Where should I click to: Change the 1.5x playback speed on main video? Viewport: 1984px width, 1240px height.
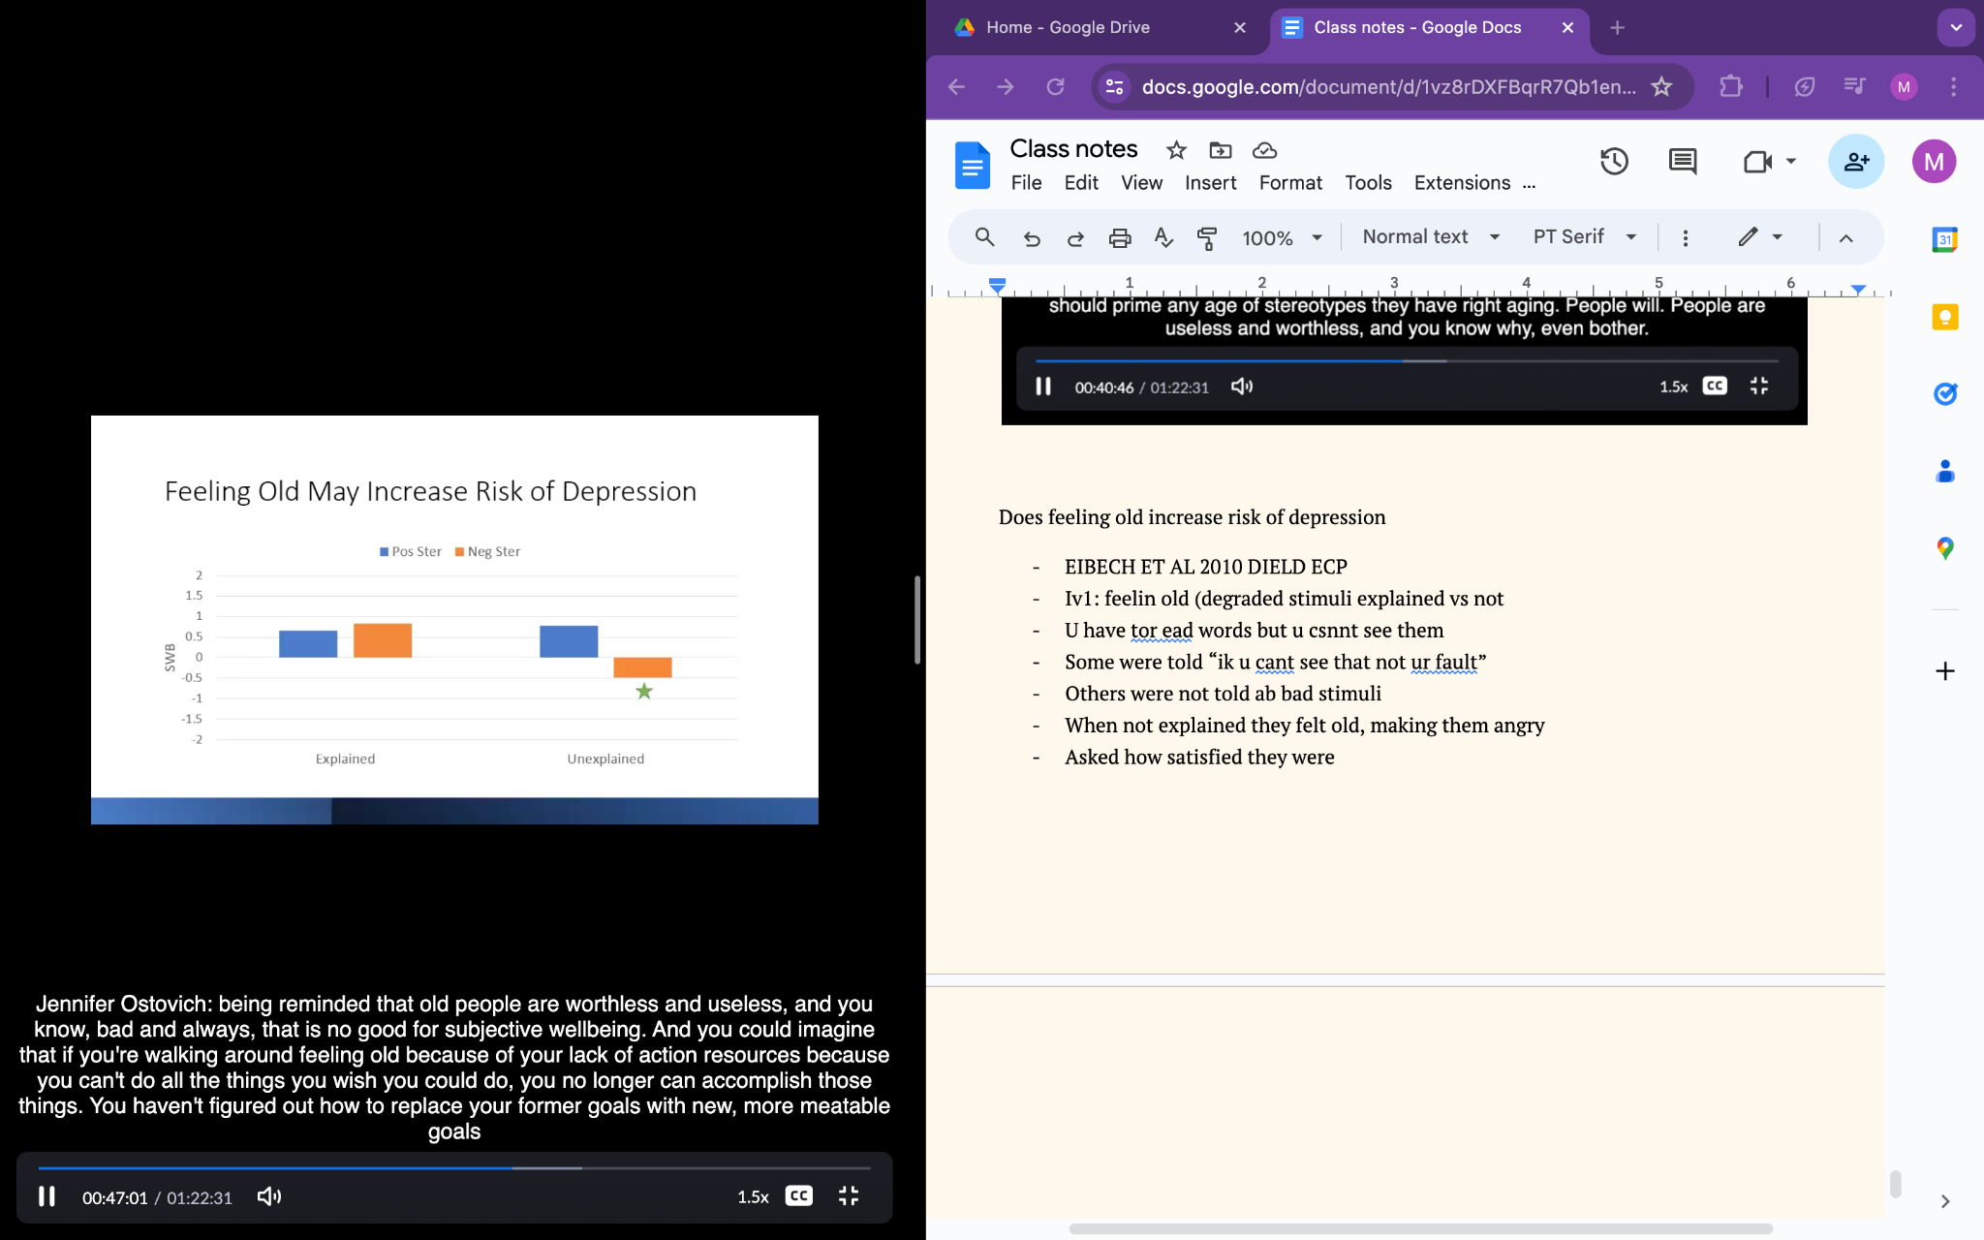coord(753,1196)
